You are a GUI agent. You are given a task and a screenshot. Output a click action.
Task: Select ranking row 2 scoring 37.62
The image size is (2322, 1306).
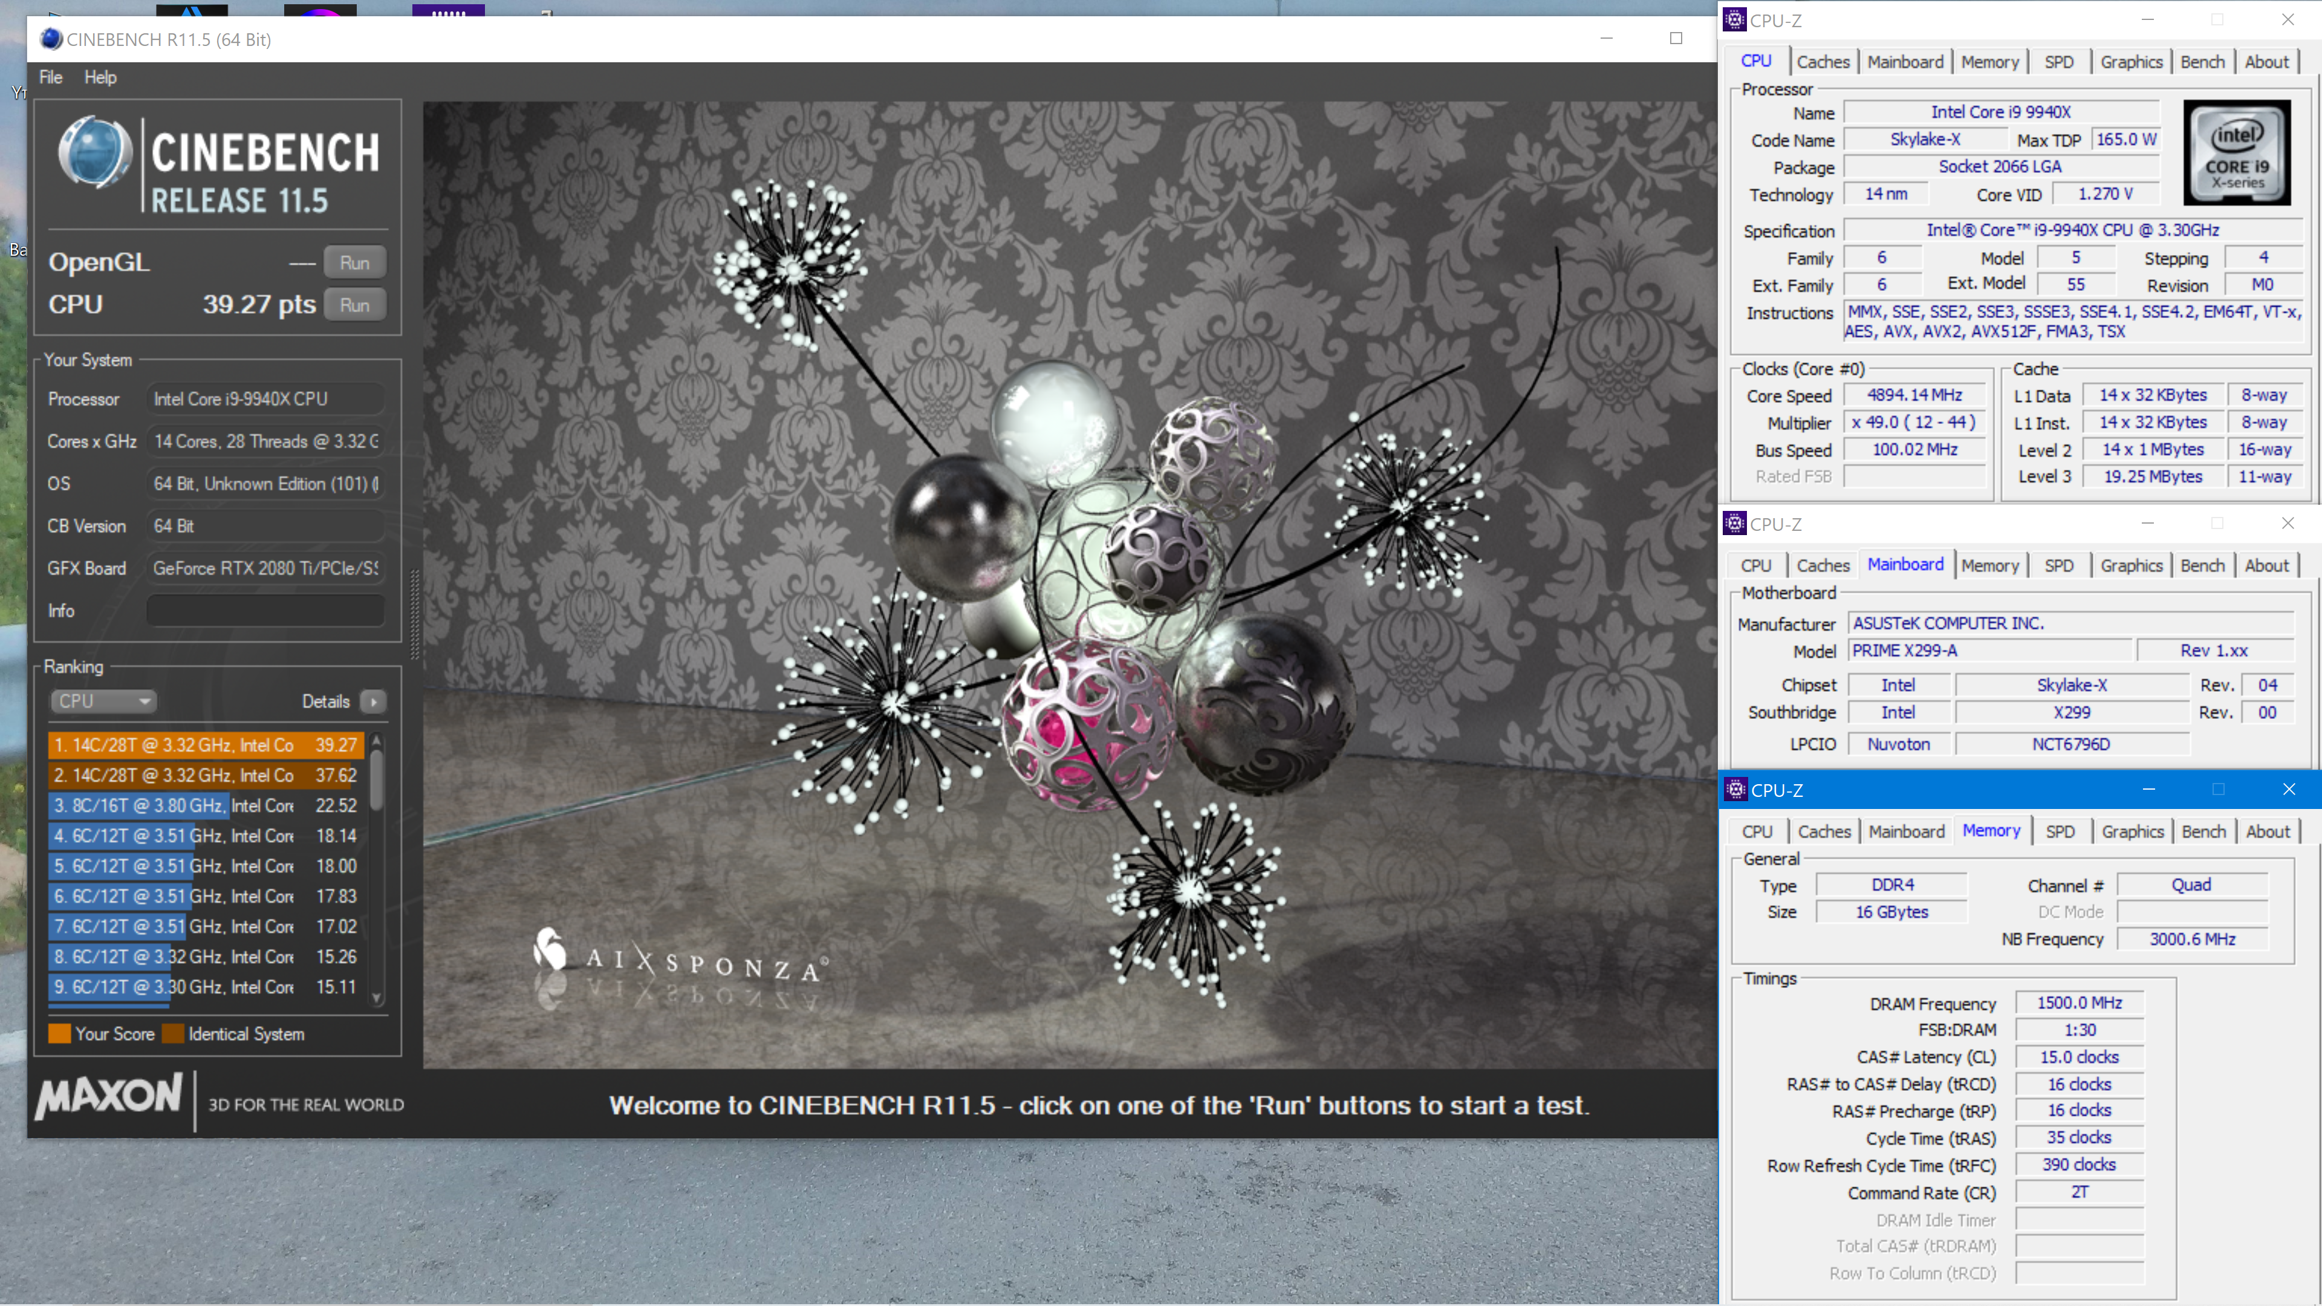tap(206, 775)
